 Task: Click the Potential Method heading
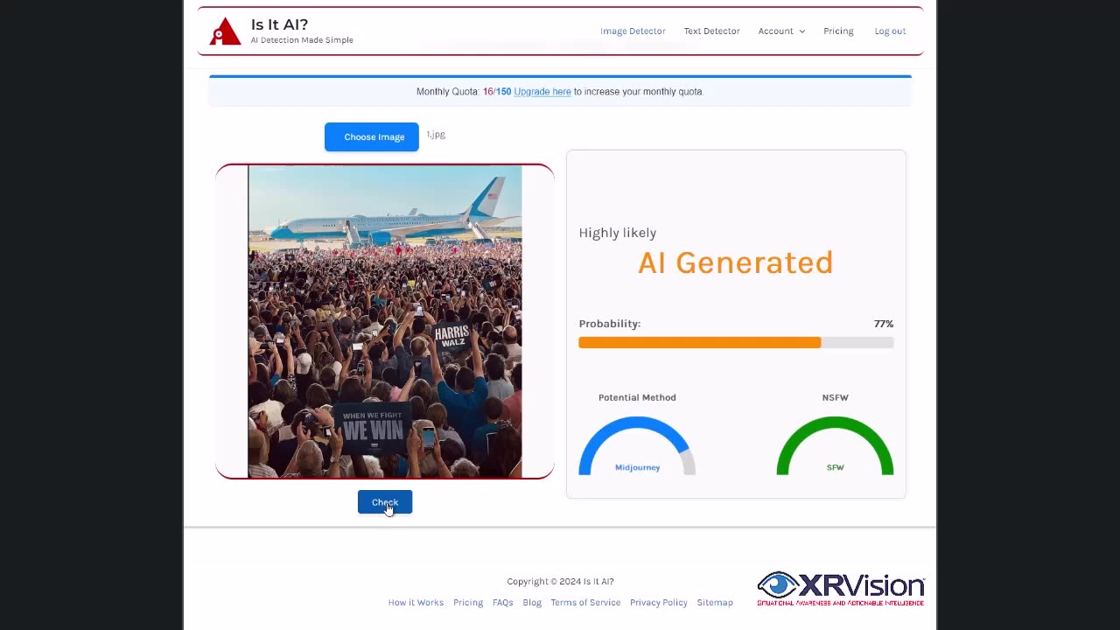pos(637,397)
